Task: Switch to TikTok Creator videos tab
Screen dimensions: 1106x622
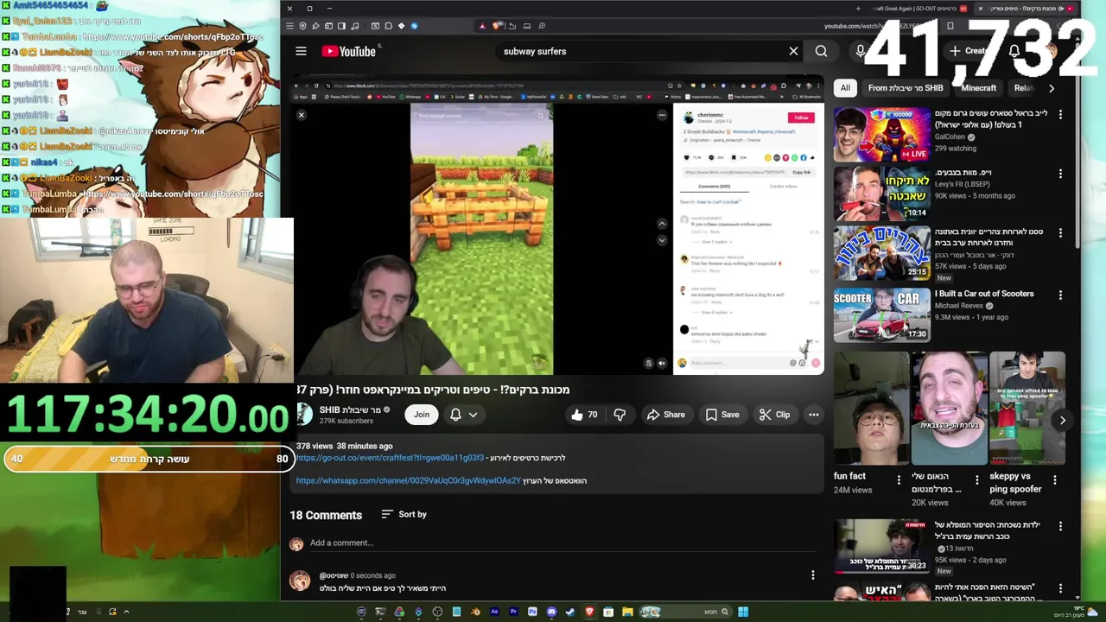Action: (x=783, y=187)
